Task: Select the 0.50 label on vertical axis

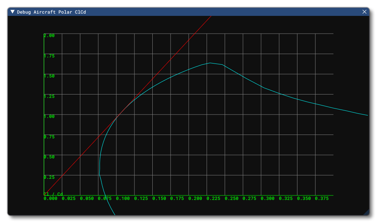Action: tap(49, 157)
